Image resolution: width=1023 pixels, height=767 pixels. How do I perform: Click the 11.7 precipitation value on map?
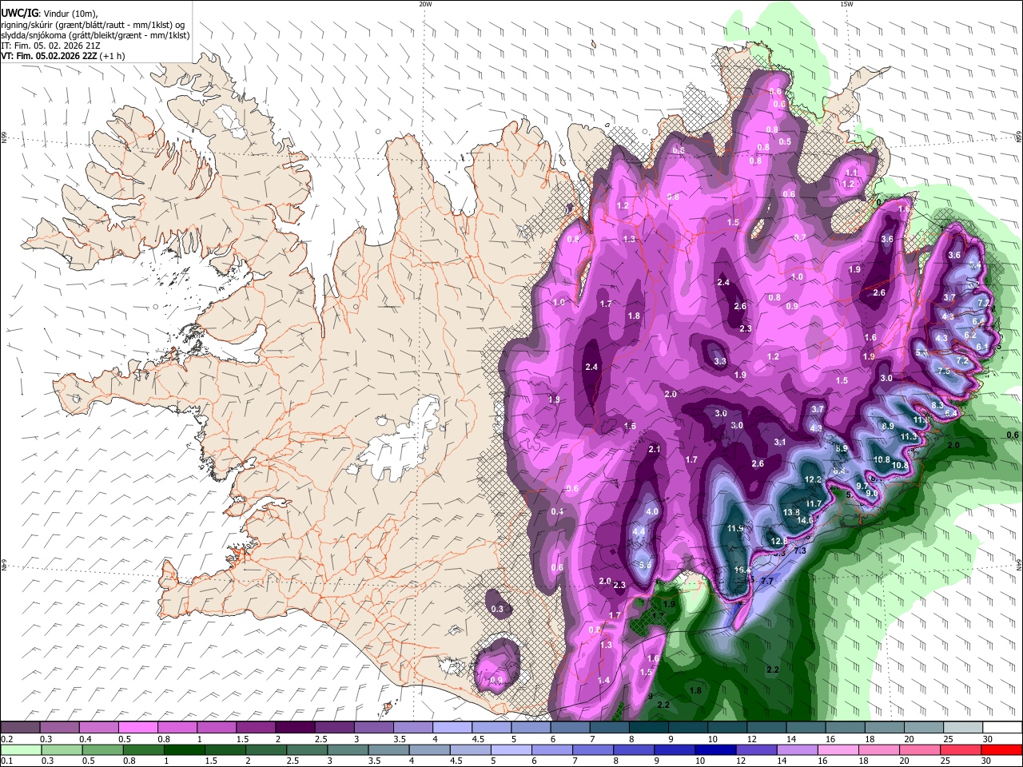(814, 503)
